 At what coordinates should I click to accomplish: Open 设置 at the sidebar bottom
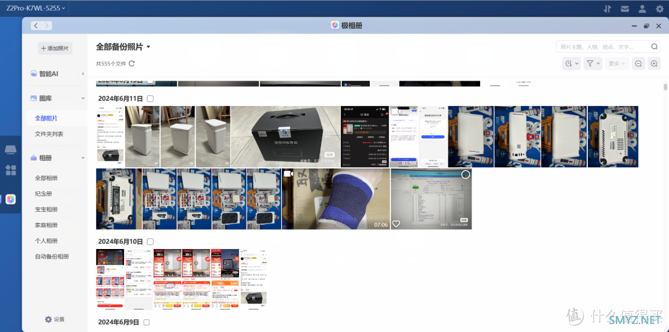click(55, 319)
